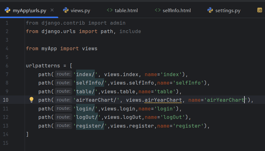Click the greyed-out include import on line 2
Viewport: 265px width, 151px height.
(130, 31)
